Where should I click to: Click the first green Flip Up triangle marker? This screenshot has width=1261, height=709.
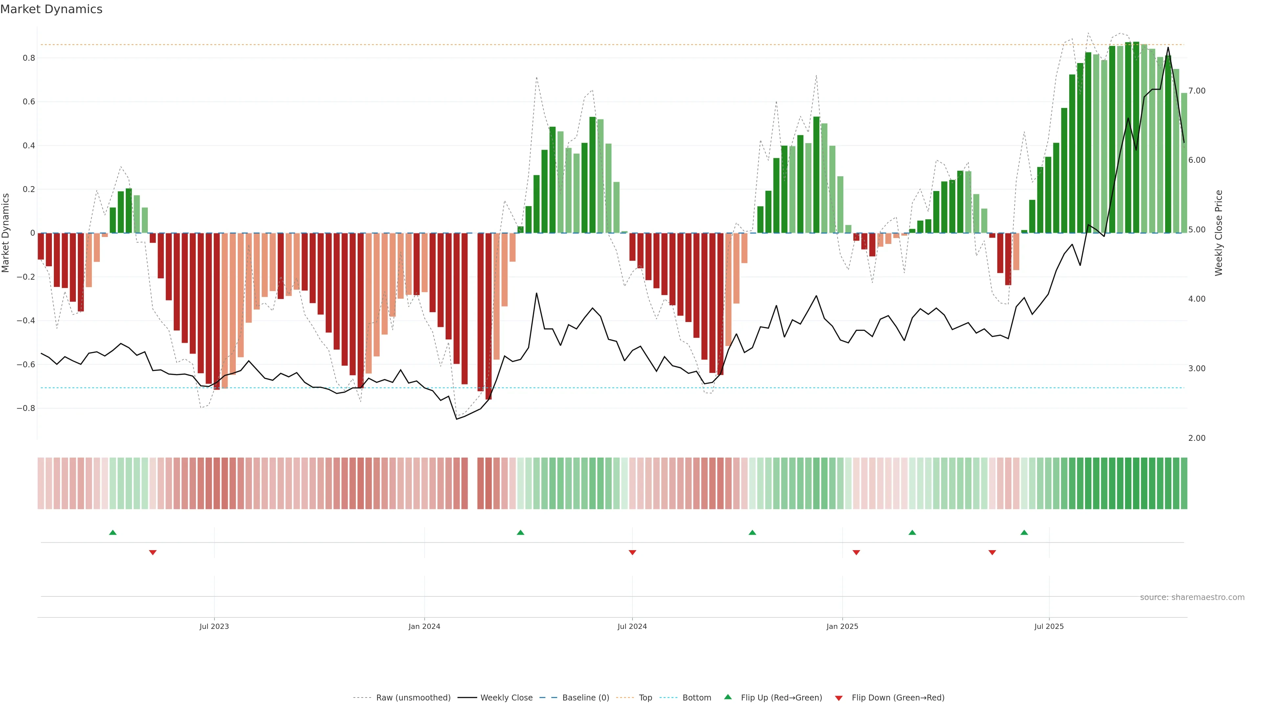[x=113, y=532]
